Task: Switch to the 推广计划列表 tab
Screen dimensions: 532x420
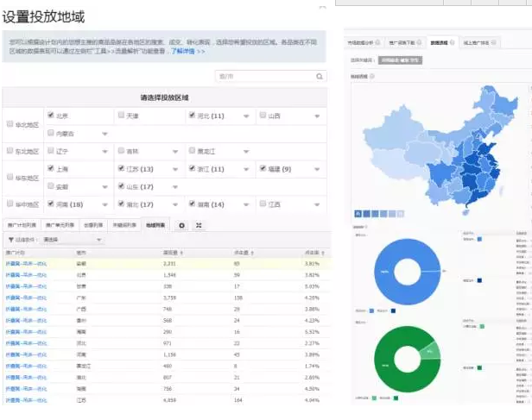Action: pyautogui.click(x=22, y=225)
